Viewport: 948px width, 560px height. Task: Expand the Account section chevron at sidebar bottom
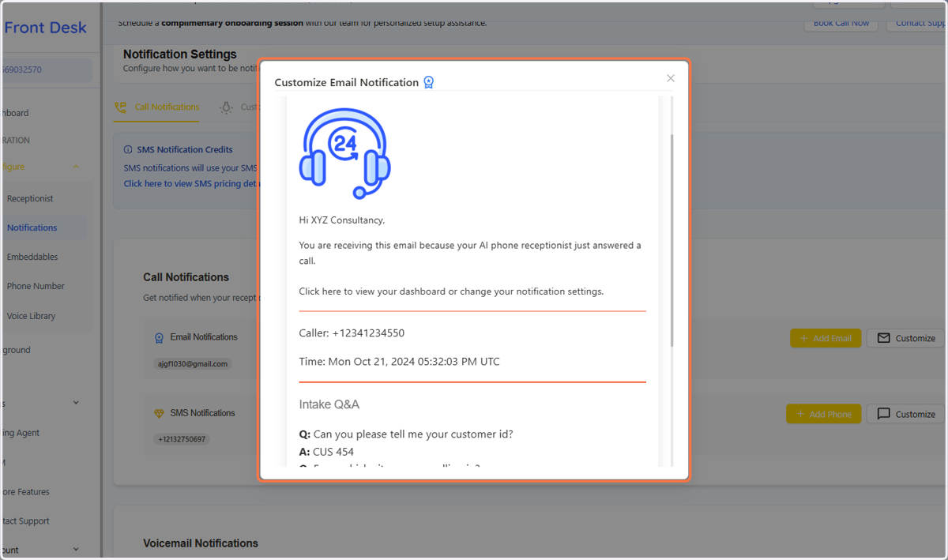click(76, 550)
